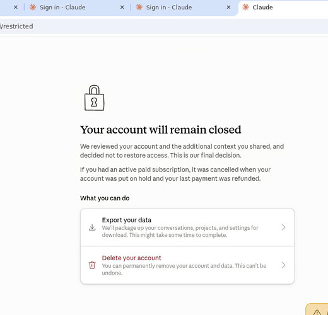Click the padlock illustration above the heading
The width and height of the screenshot is (328, 315).
click(94, 98)
